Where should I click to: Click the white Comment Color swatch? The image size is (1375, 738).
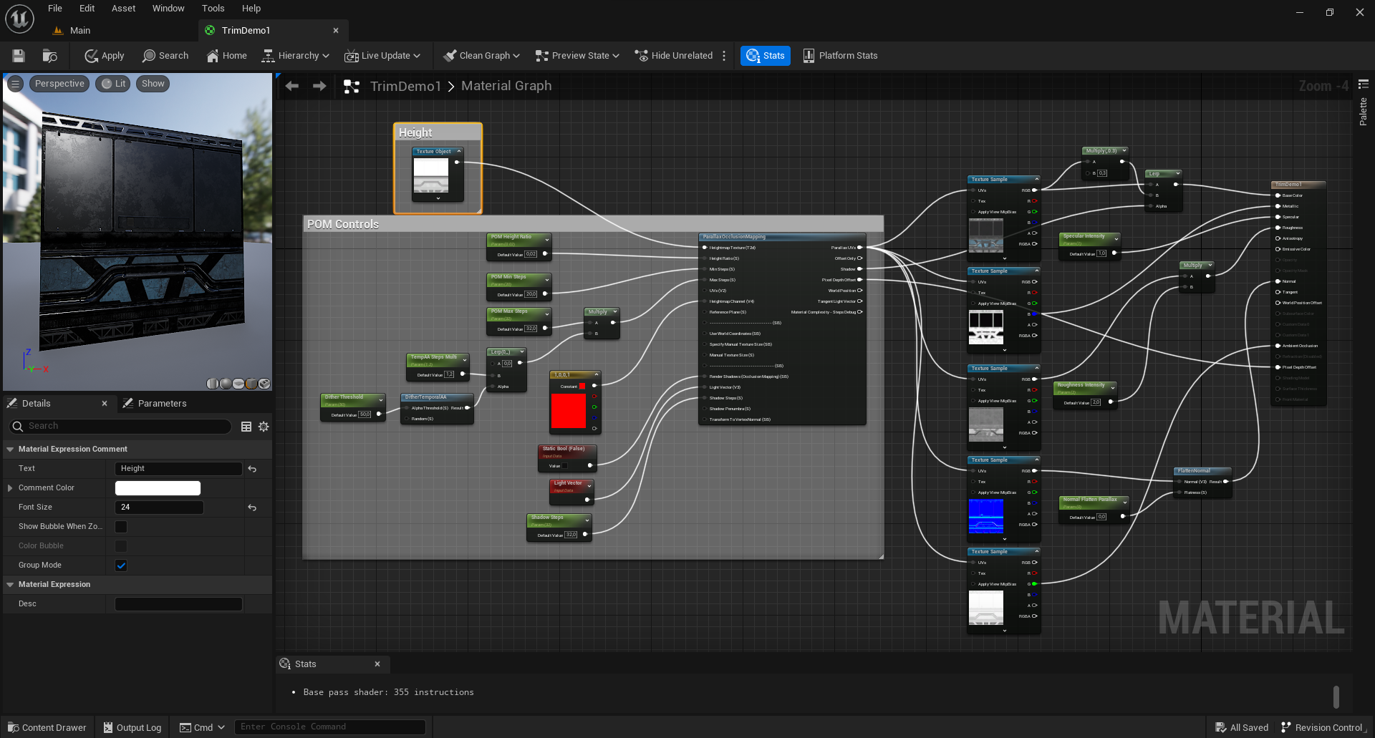[x=158, y=488]
